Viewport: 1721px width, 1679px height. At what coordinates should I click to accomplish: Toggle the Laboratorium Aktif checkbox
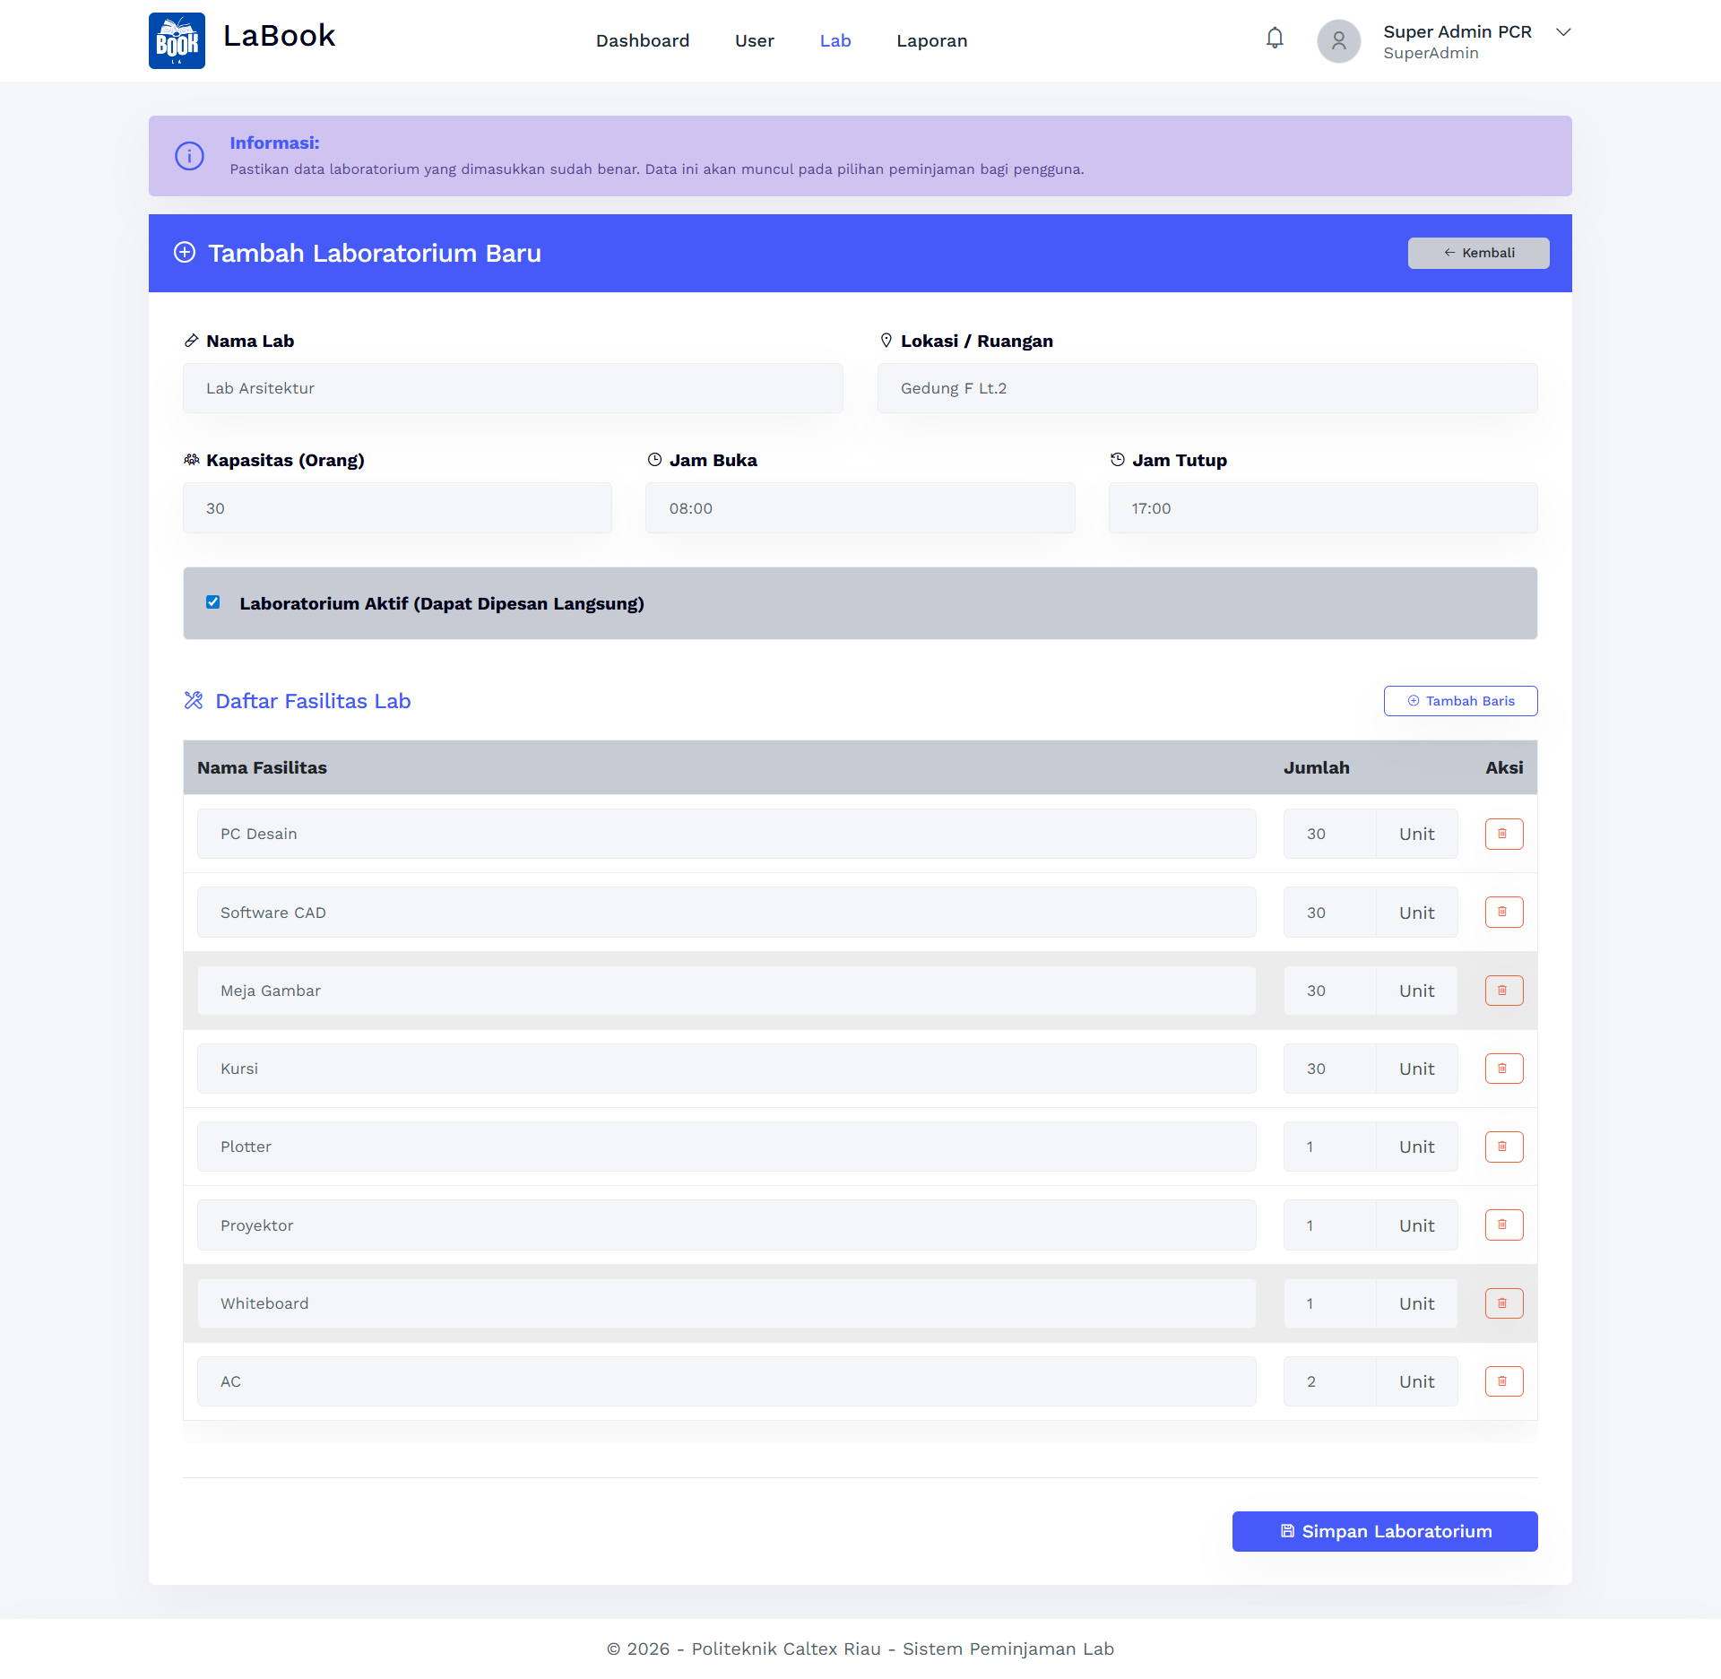(212, 602)
